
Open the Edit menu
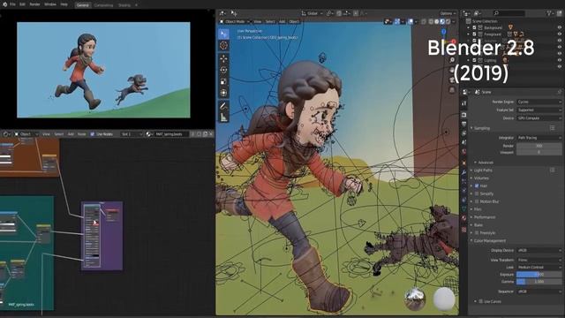(x=22, y=4)
